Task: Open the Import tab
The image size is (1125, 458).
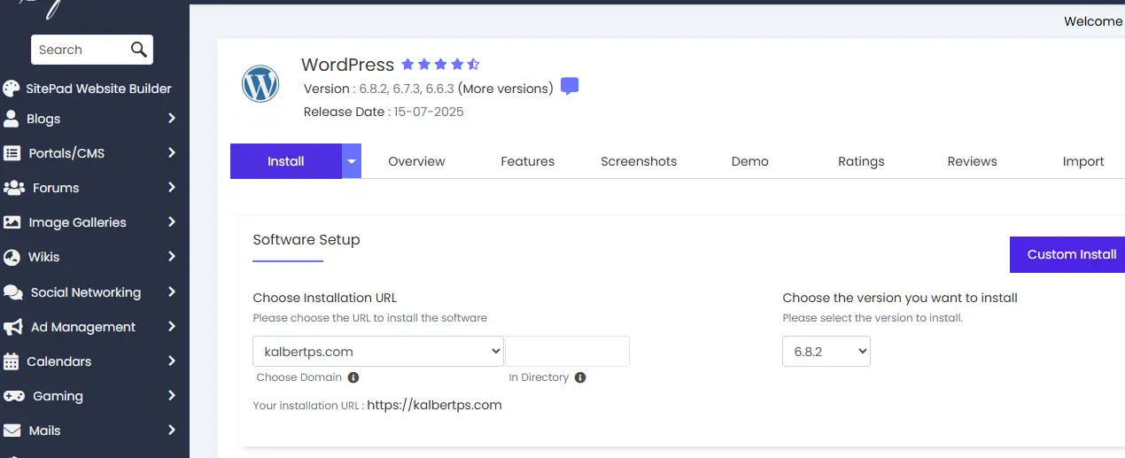Action: pos(1082,161)
